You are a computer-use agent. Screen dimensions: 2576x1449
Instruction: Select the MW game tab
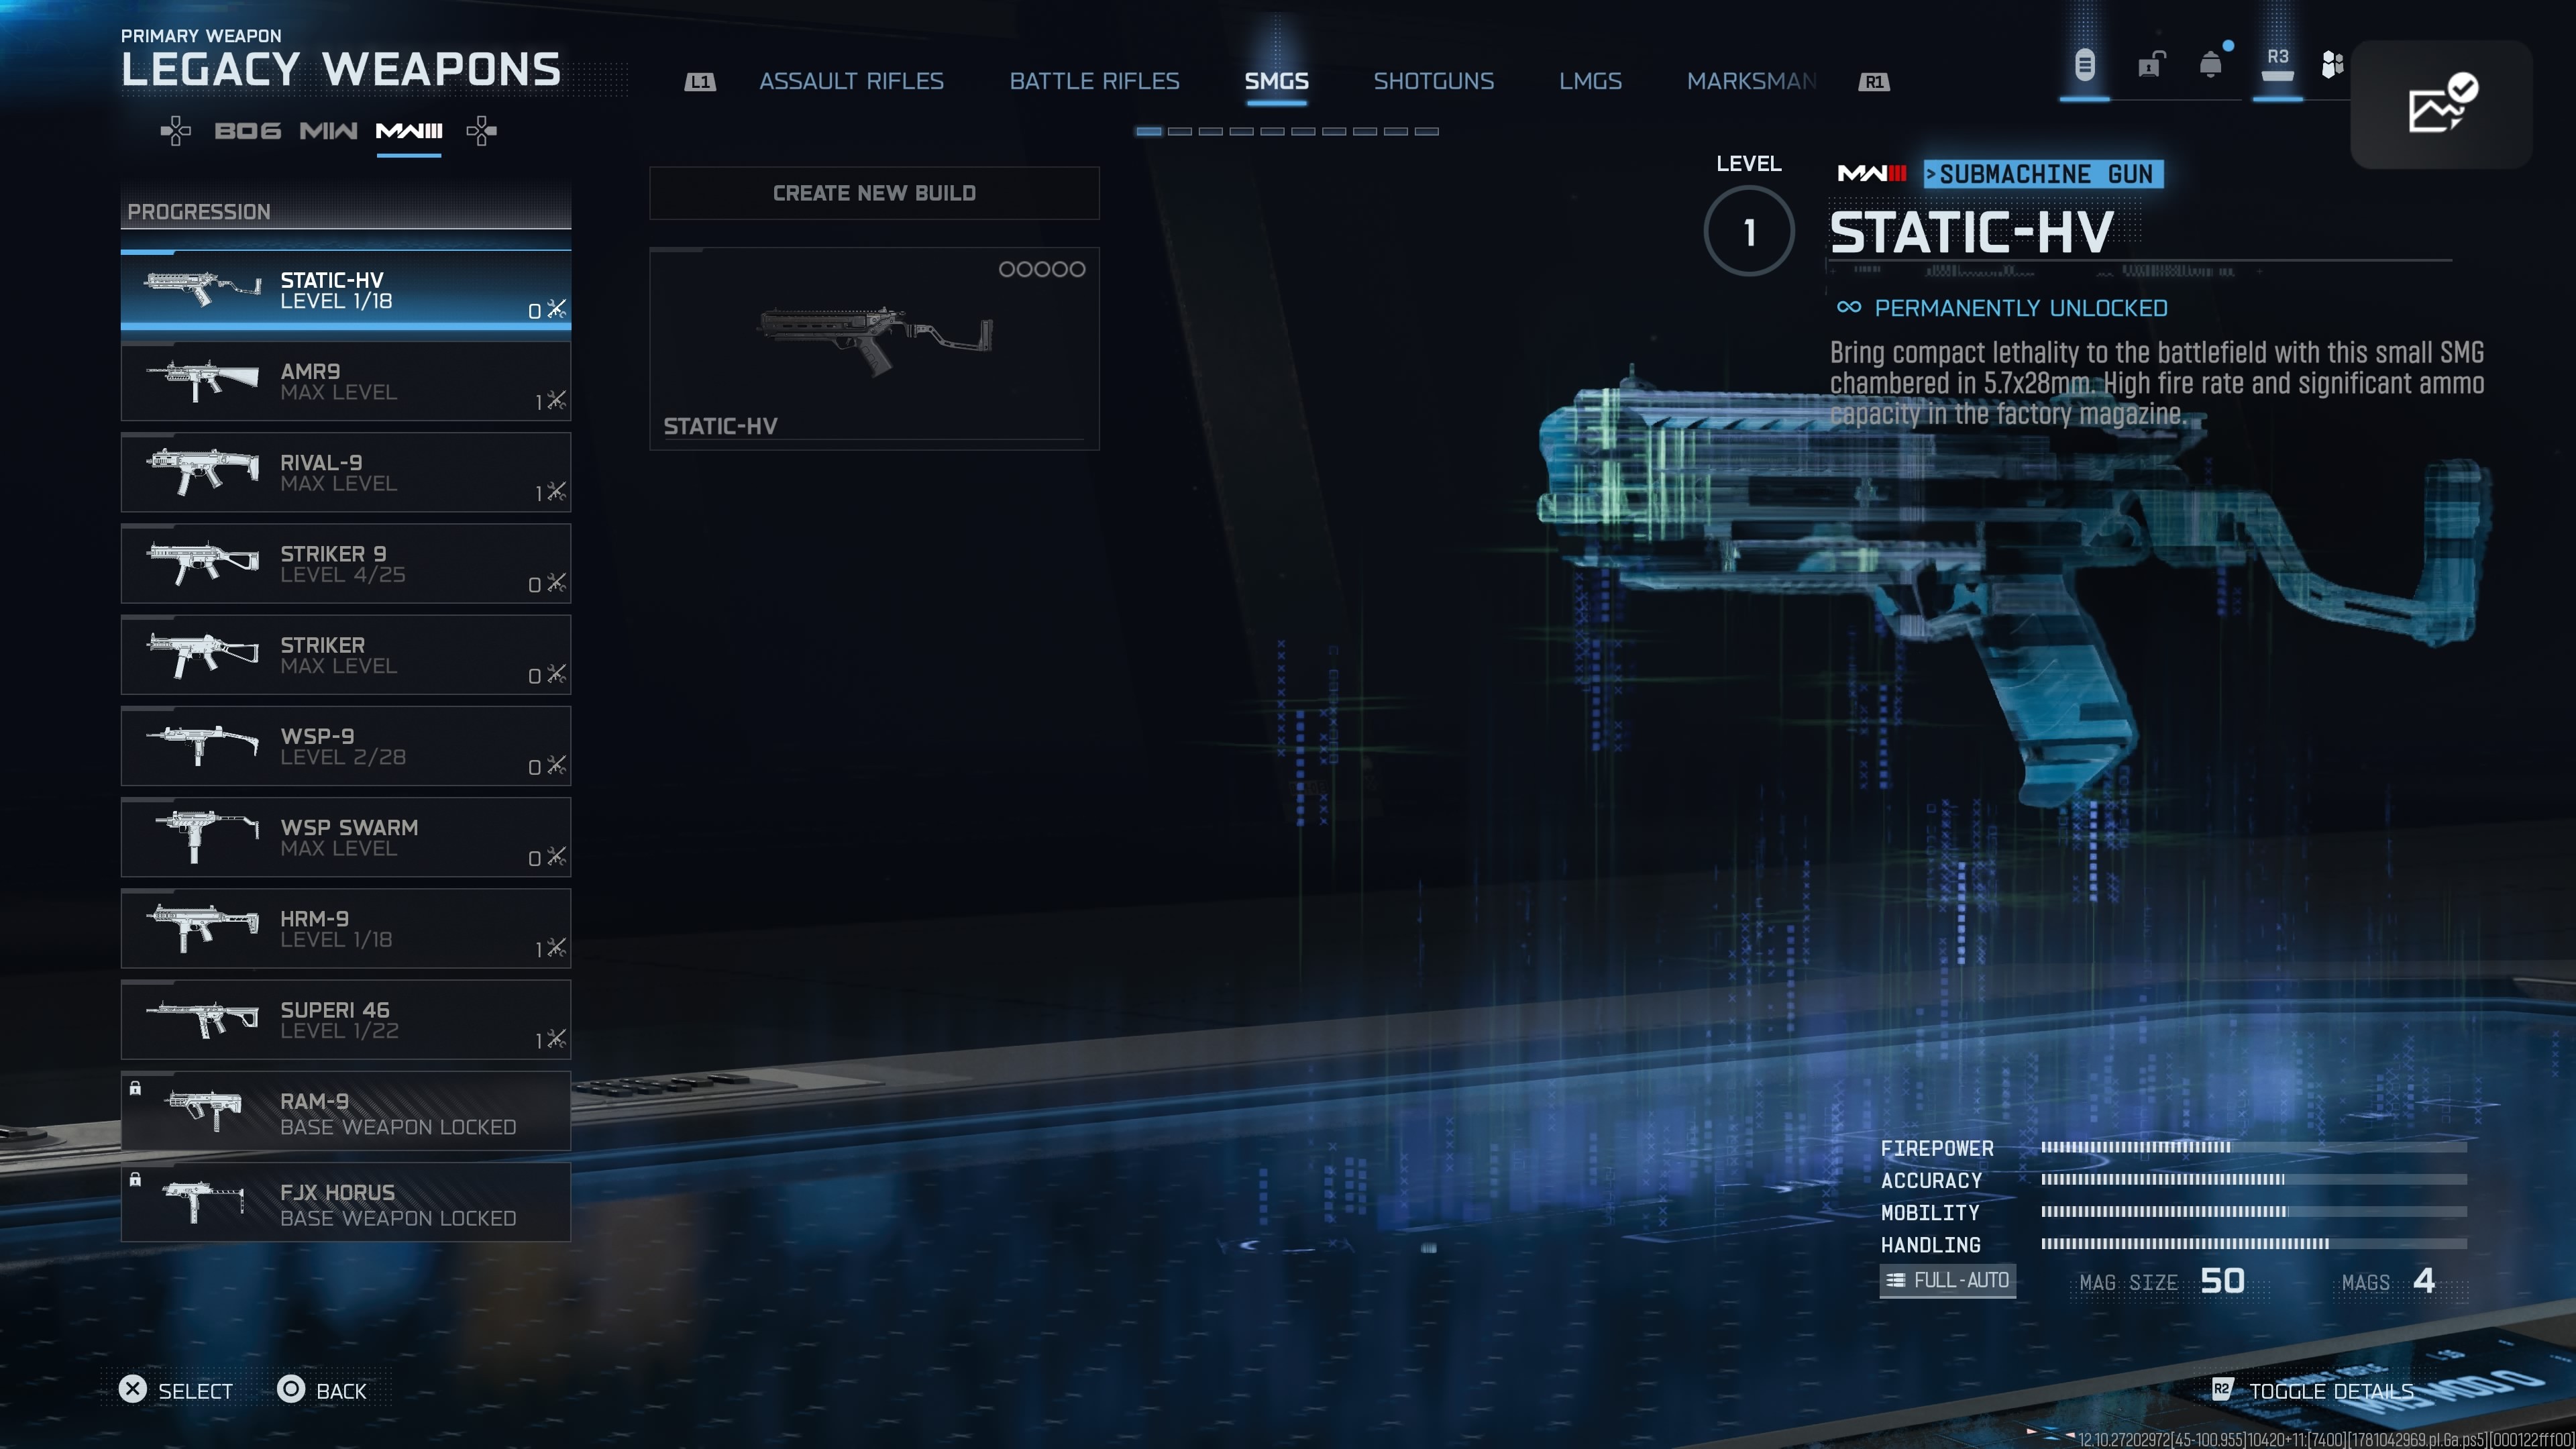click(x=328, y=131)
